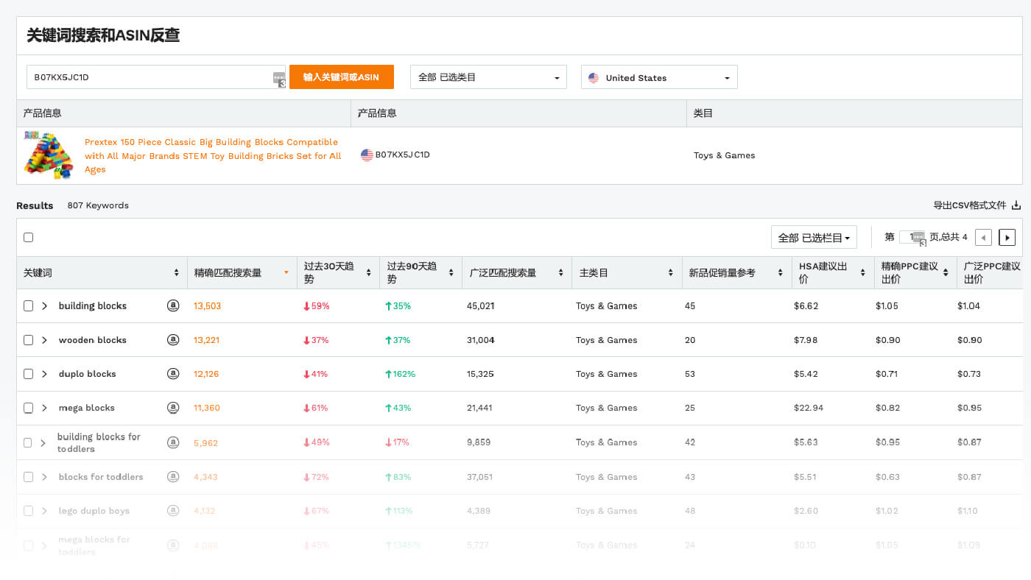Viewport: 1031px width, 580px height.
Task: Check lego duplo boys row checkbox
Action: point(28,510)
